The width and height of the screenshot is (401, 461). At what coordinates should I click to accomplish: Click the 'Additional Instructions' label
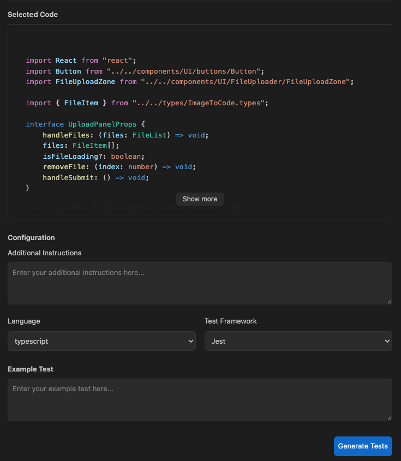click(x=44, y=253)
